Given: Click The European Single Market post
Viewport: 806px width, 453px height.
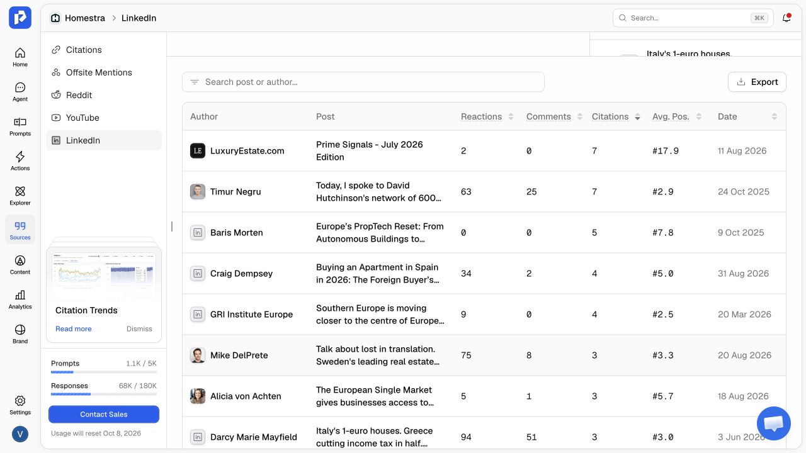Looking at the screenshot, I should click(375, 396).
